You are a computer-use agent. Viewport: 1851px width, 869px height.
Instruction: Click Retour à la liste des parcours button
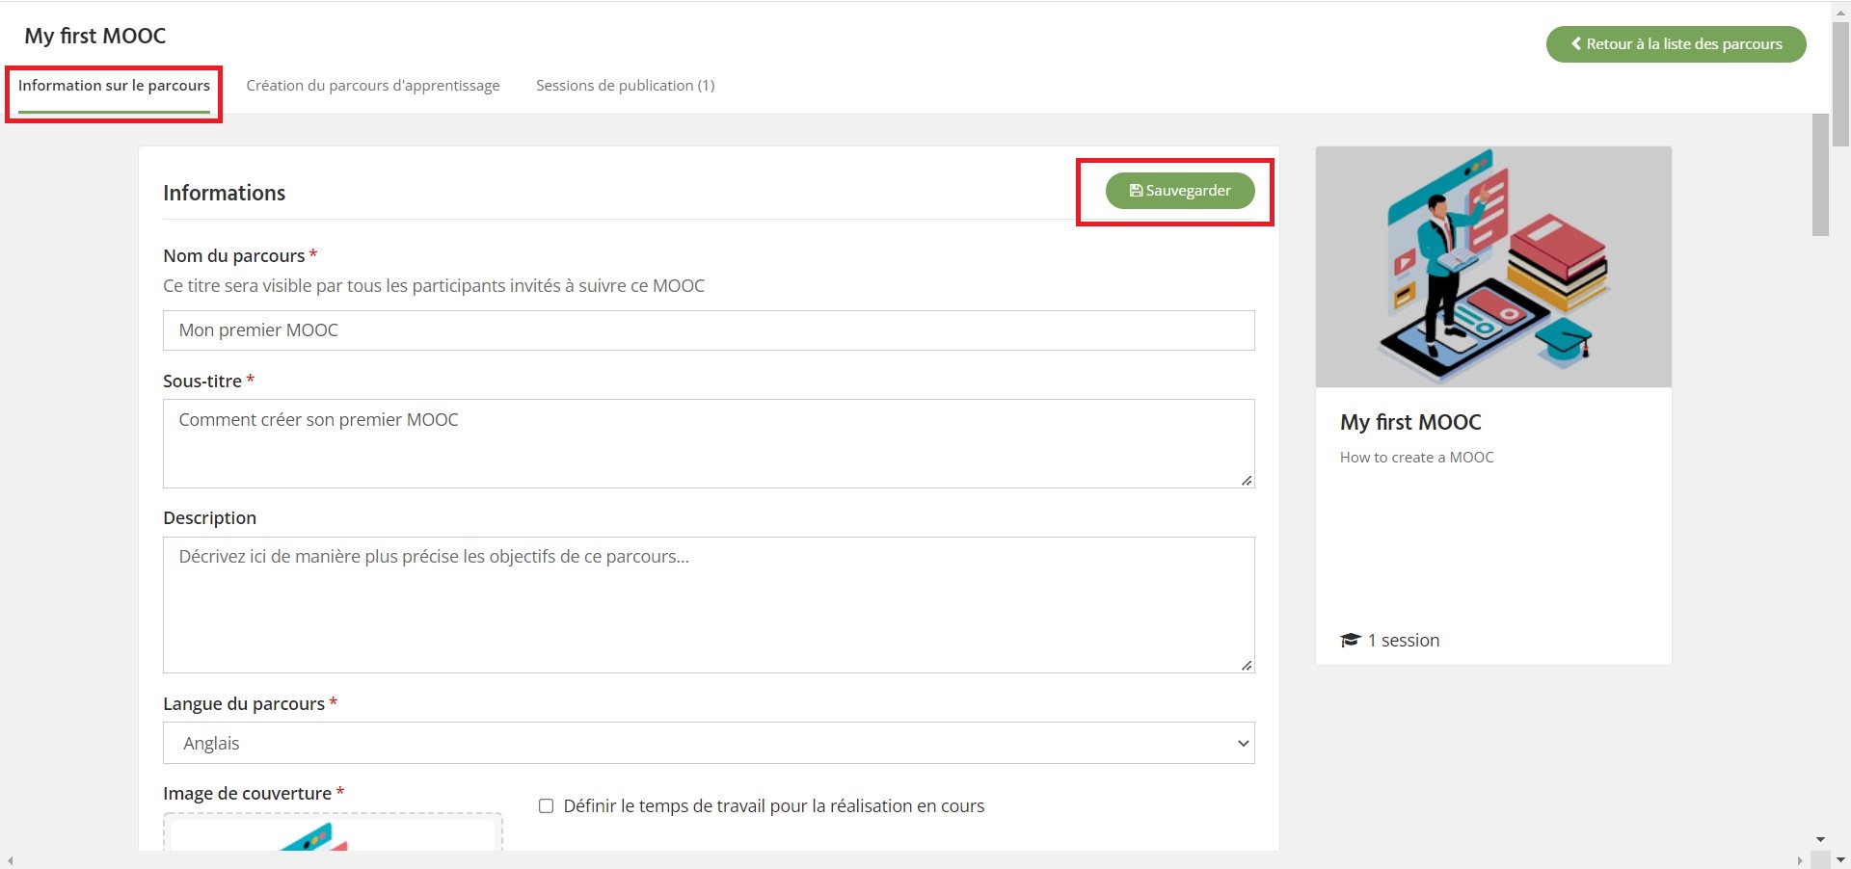pyautogui.click(x=1676, y=44)
